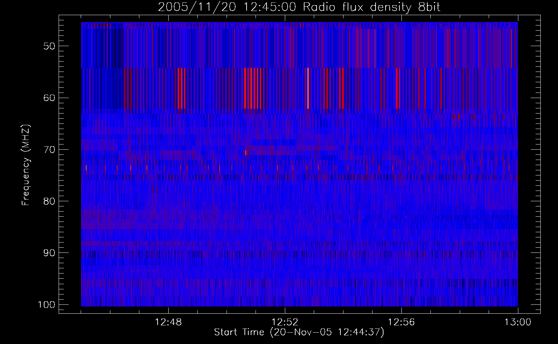The height and width of the screenshot is (344, 558).
Task: Click the "Start Time (20-Nov-05 12:44:37)" axis label
Action: coord(299,332)
